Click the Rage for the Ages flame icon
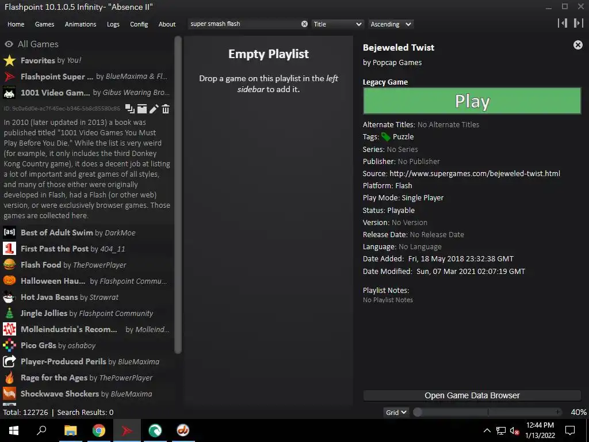This screenshot has height=442, width=589. pos(9,378)
